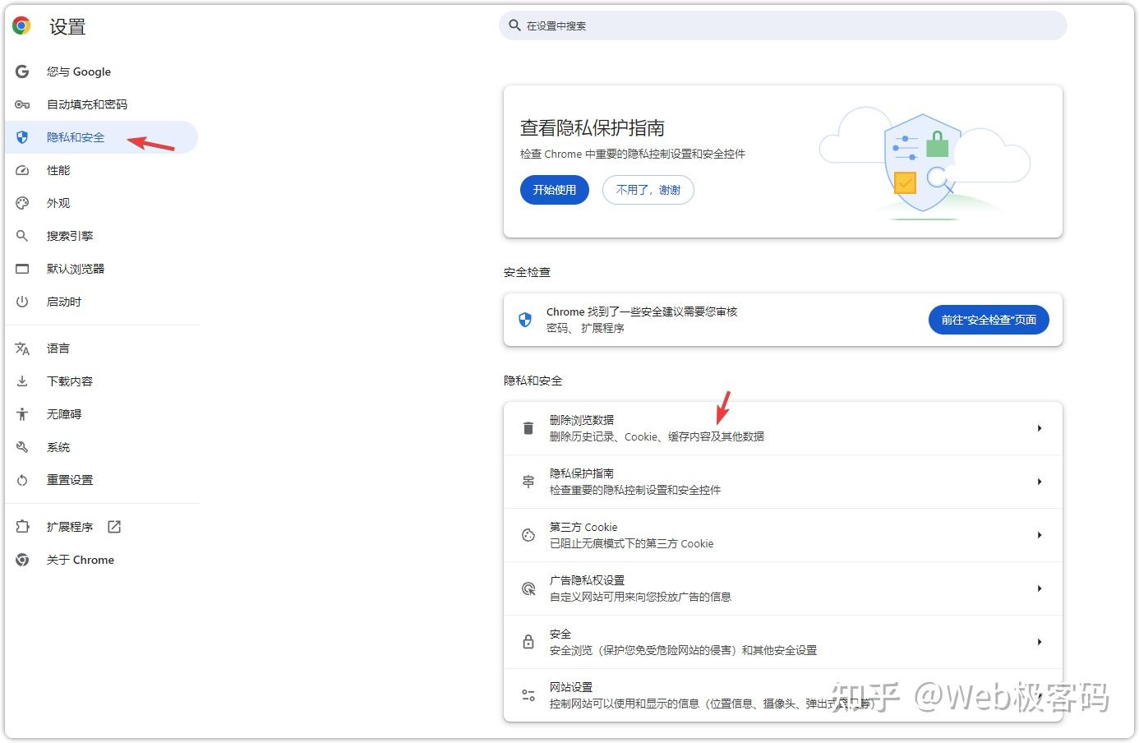Viewport: 1139px width, 743px height.
Task: Open the 网站设置 row
Action: [782, 695]
